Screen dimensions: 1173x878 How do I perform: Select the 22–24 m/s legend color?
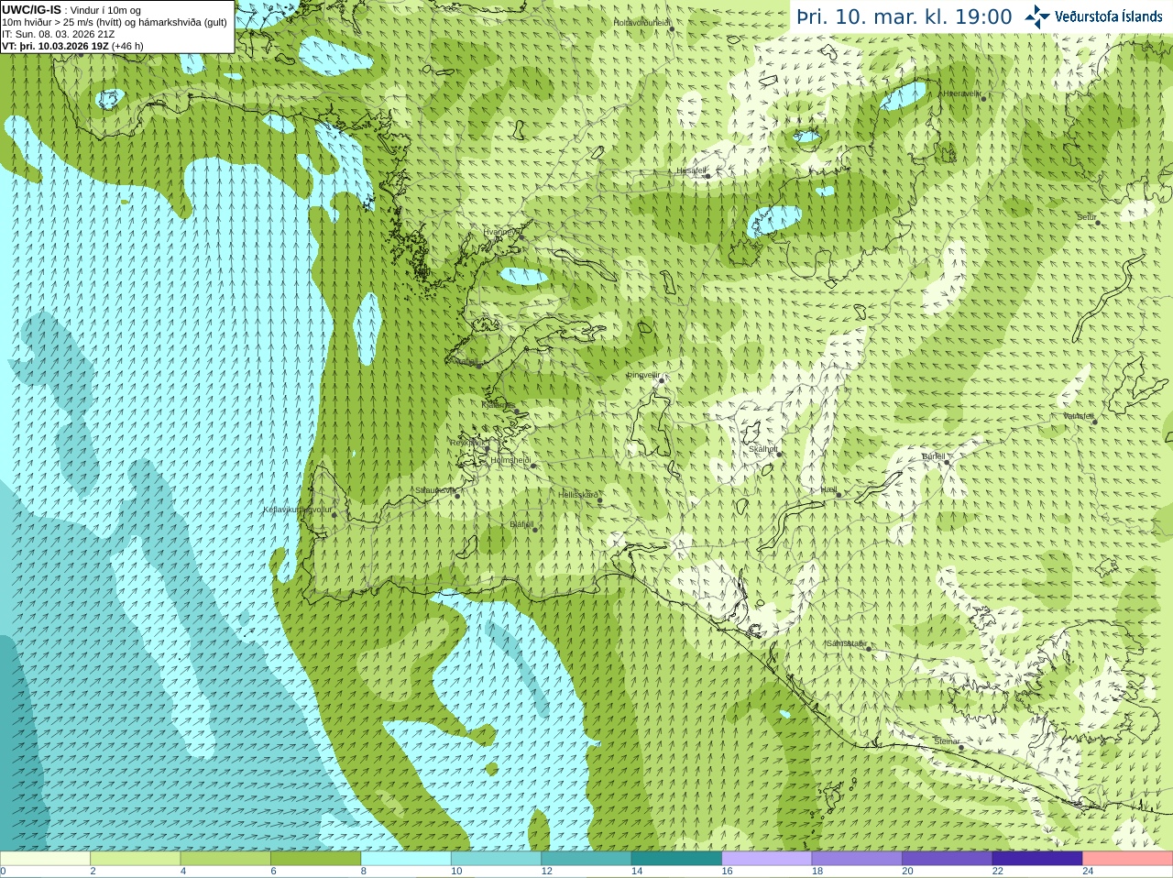click(1037, 859)
